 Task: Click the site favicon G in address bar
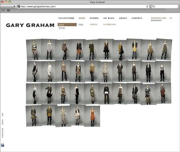19,7
